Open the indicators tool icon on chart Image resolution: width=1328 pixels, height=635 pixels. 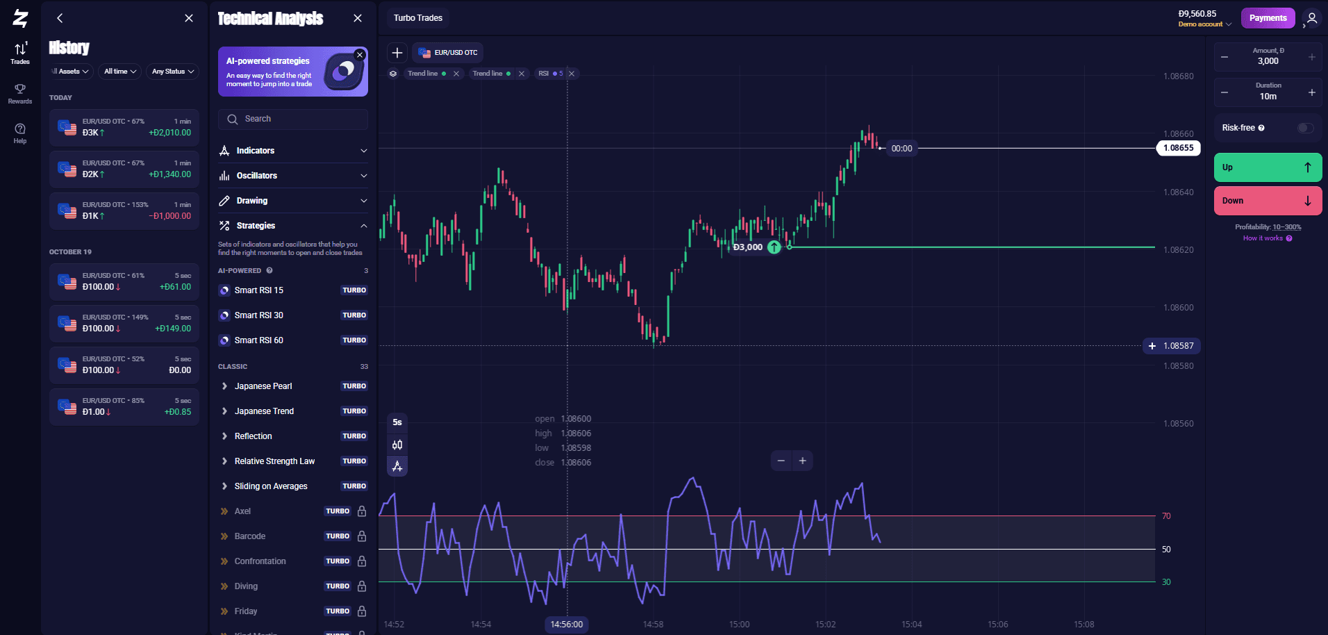[397, 466]
